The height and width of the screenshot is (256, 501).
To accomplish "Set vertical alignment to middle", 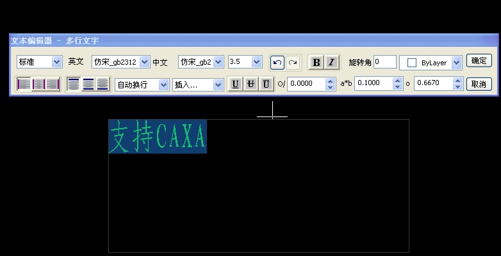I will tap(88, 84).
